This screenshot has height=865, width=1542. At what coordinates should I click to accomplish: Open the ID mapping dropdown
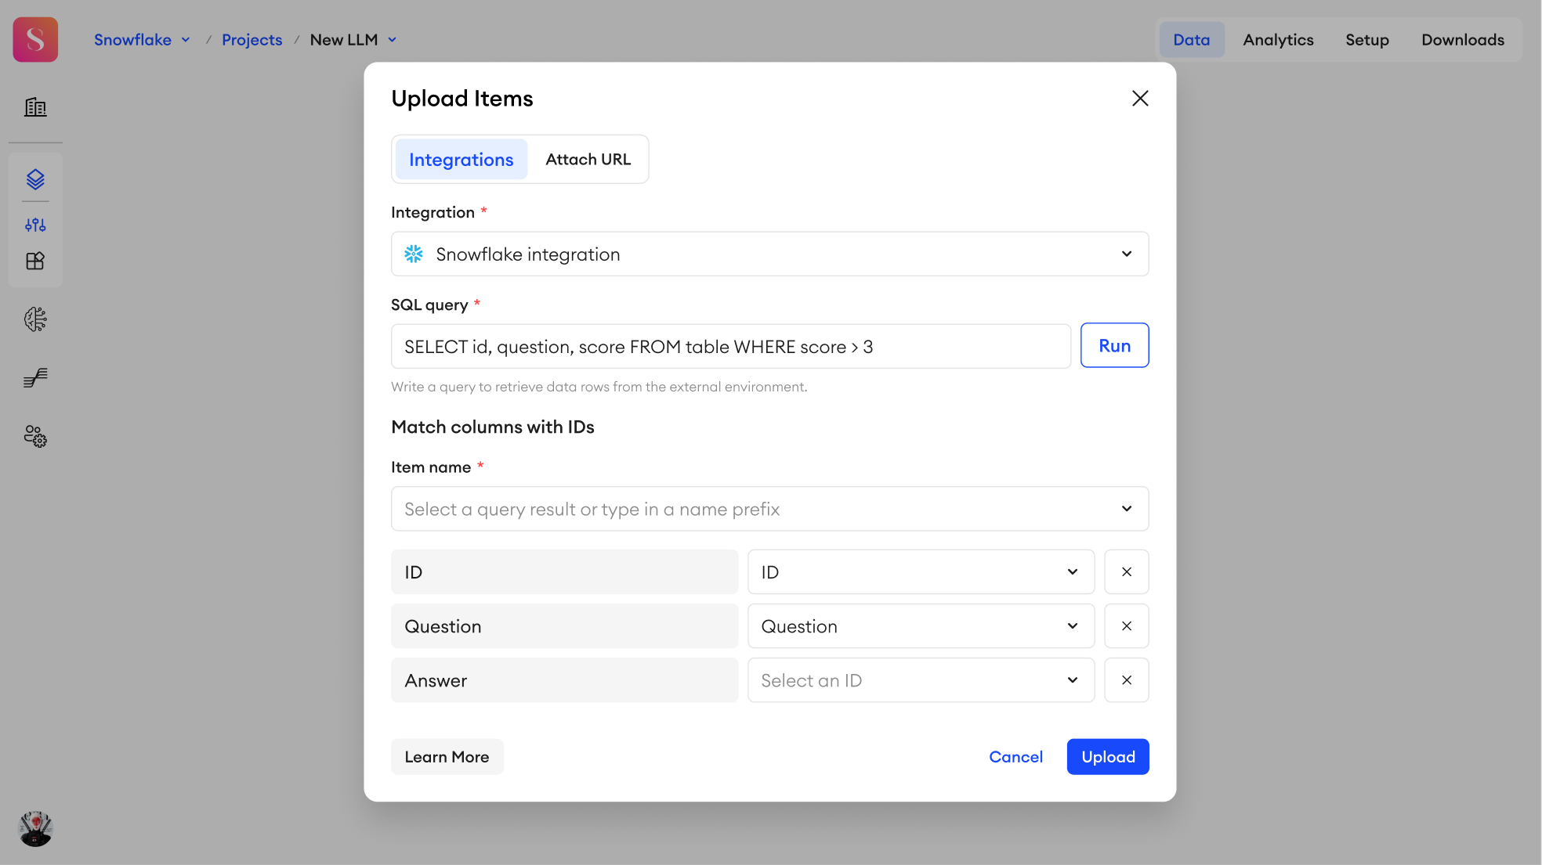(x=921, y=572)
